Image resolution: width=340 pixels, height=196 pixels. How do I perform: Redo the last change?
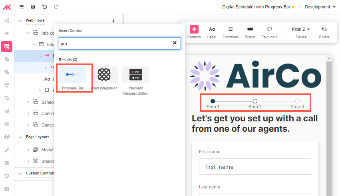pos(56,7)
